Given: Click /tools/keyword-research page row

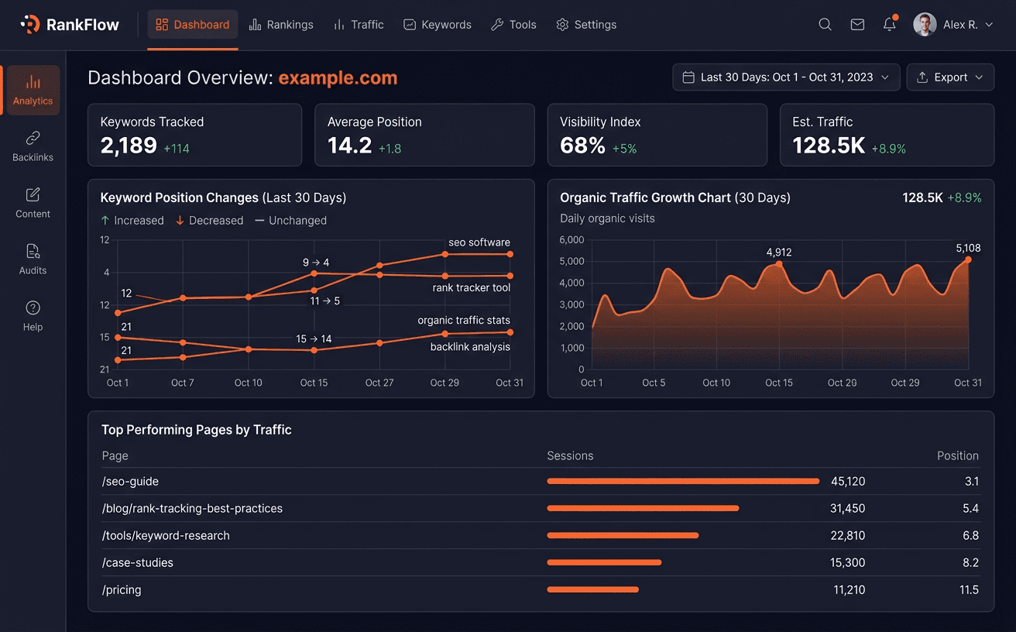Looking at the screenshot, I should [x=541, y=536].
